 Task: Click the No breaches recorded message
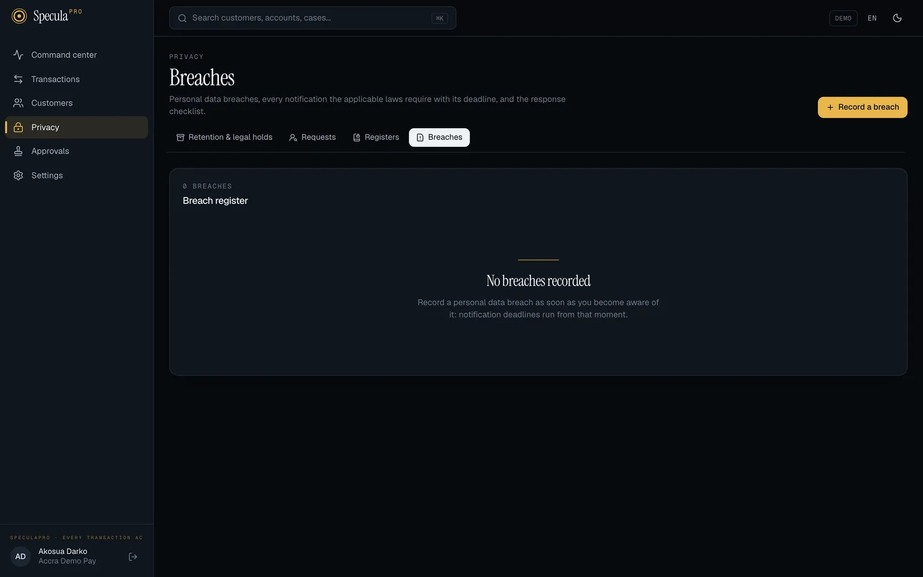[538, 281]
